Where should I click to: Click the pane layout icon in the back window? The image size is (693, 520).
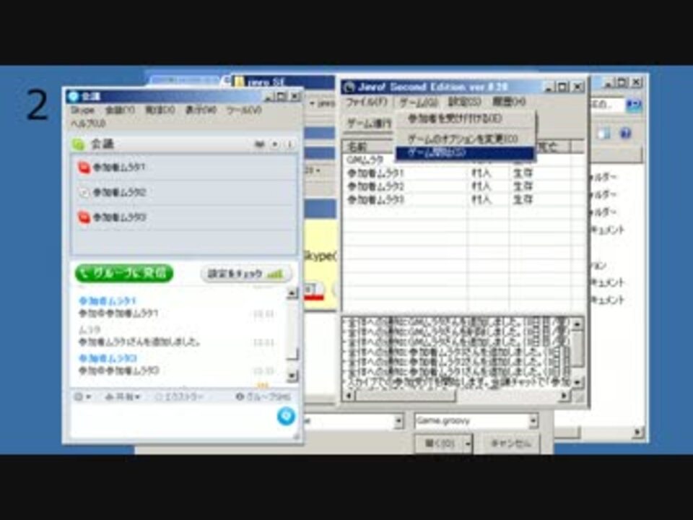pos(604,134)
